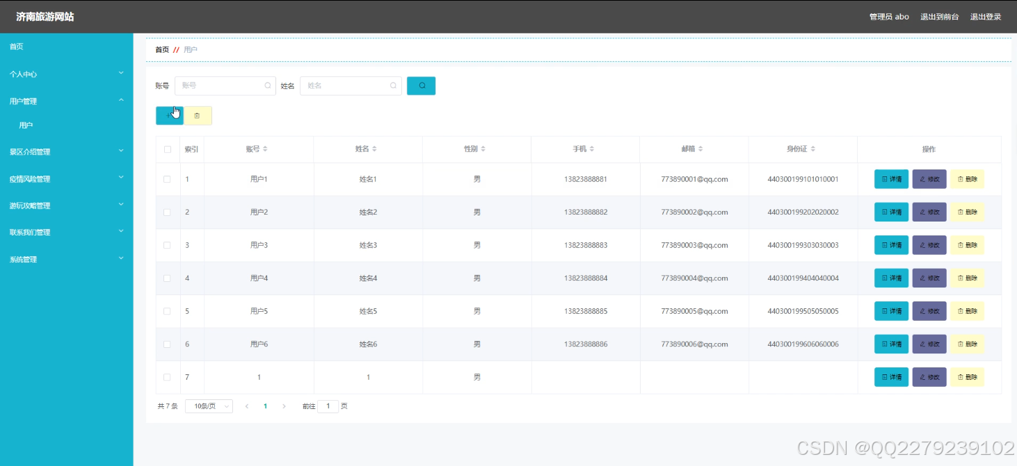Click 删除 for row 用户6
1017x466 pixels.
click(x=967, y=344)
